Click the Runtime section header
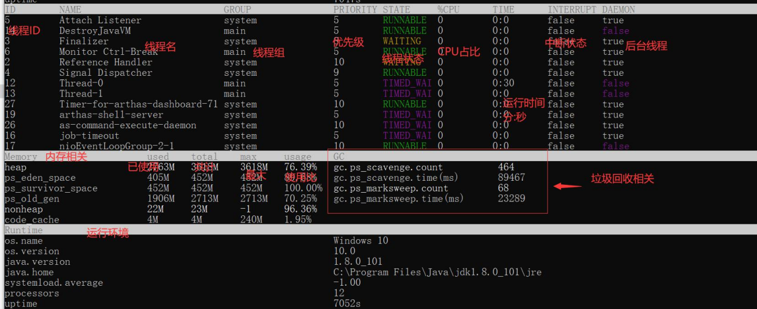This screenshot has width=757, height=309. pos(24,230)
